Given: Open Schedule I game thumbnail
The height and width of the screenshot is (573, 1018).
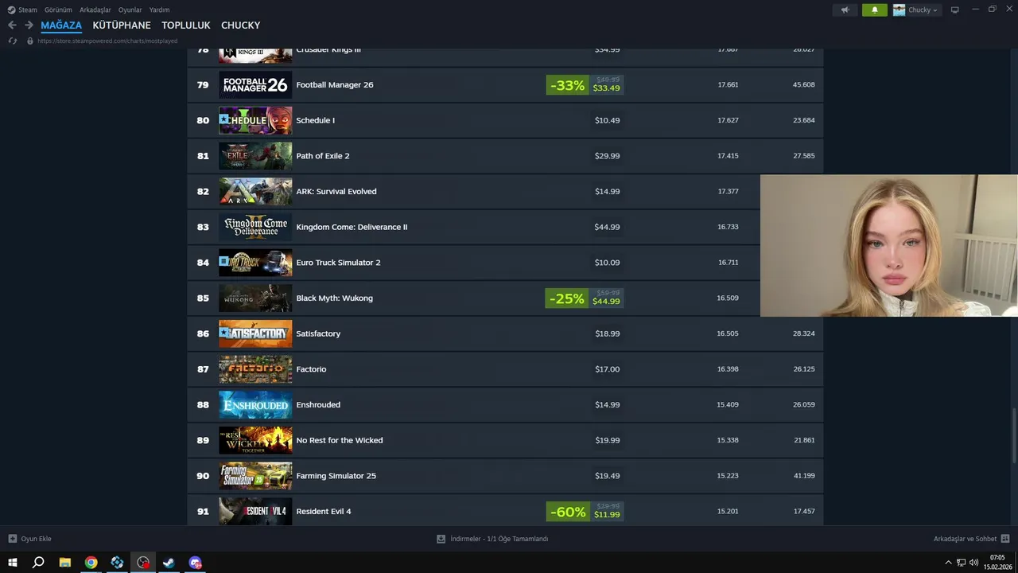Looking at the screenshot, I should coord(255,120).
